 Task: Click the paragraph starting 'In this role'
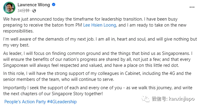click(x=97, y=76)
